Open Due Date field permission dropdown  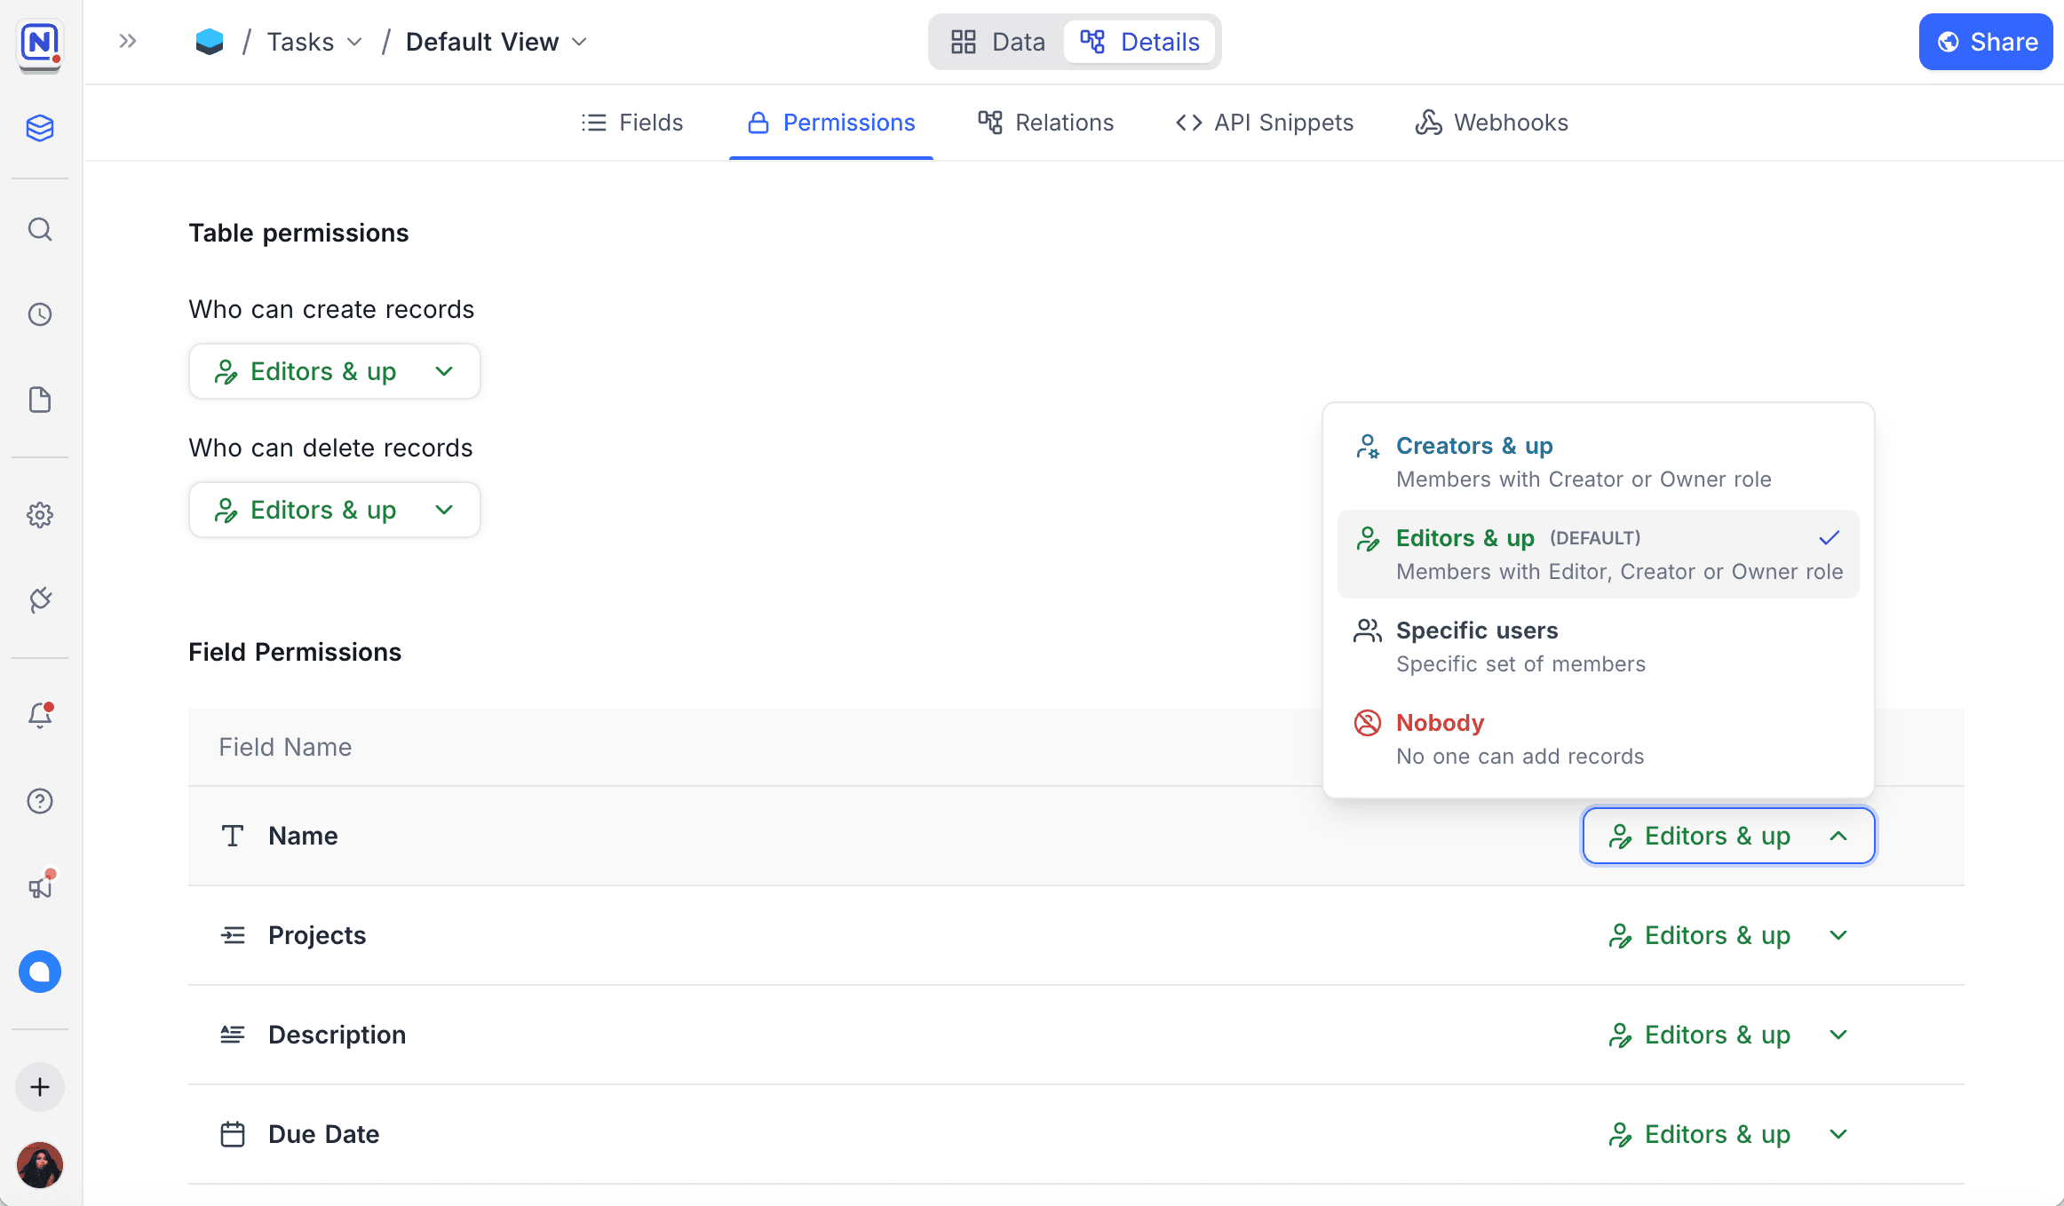(1727, 1134)
